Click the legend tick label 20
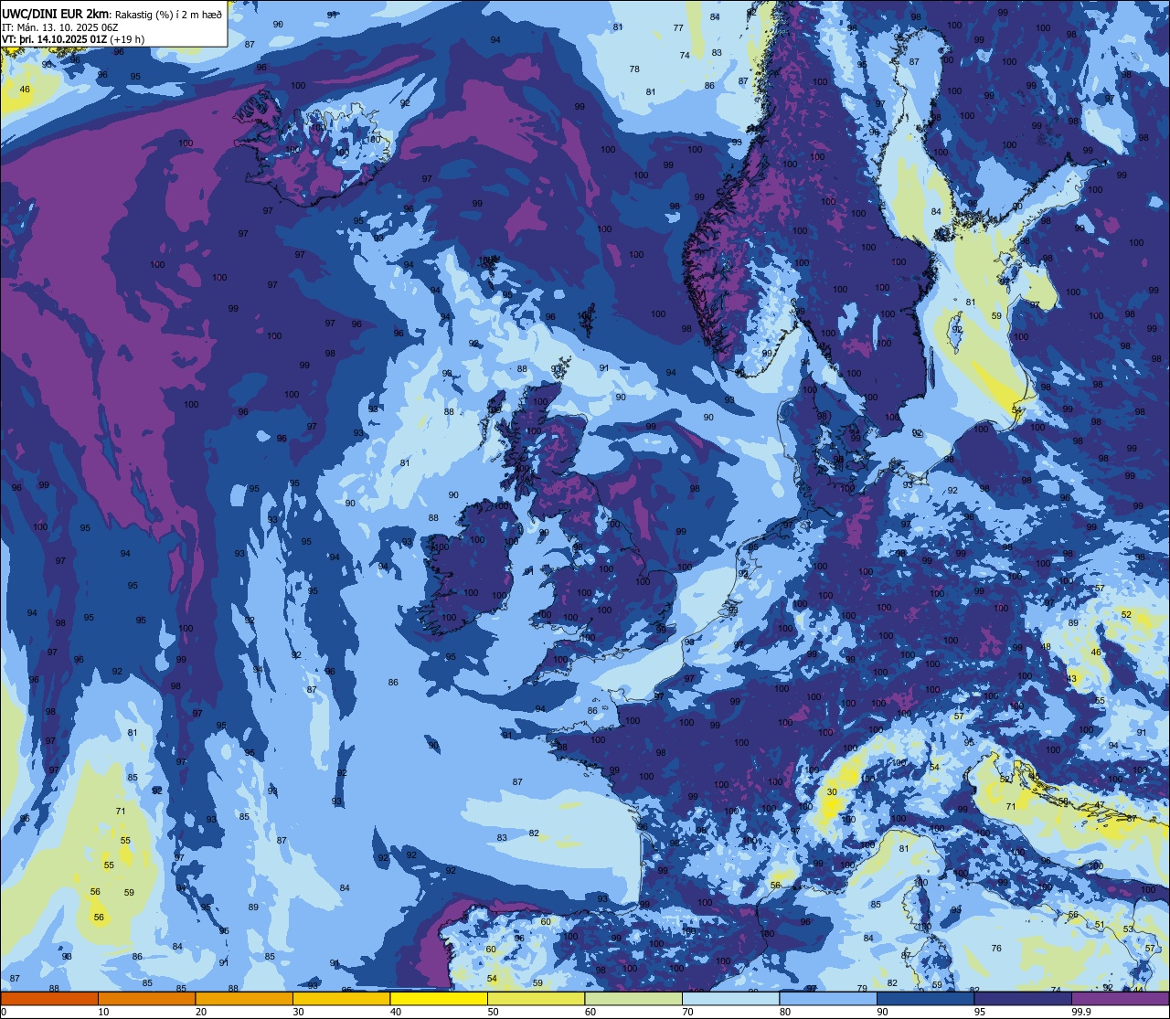 (x=201, y=1012)
